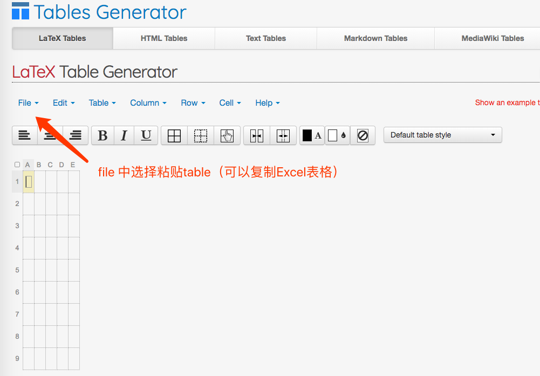This screenshot has height=376, width=540.
Task: Activate the border editor hand icon
Action: click(x=227, y=135)
